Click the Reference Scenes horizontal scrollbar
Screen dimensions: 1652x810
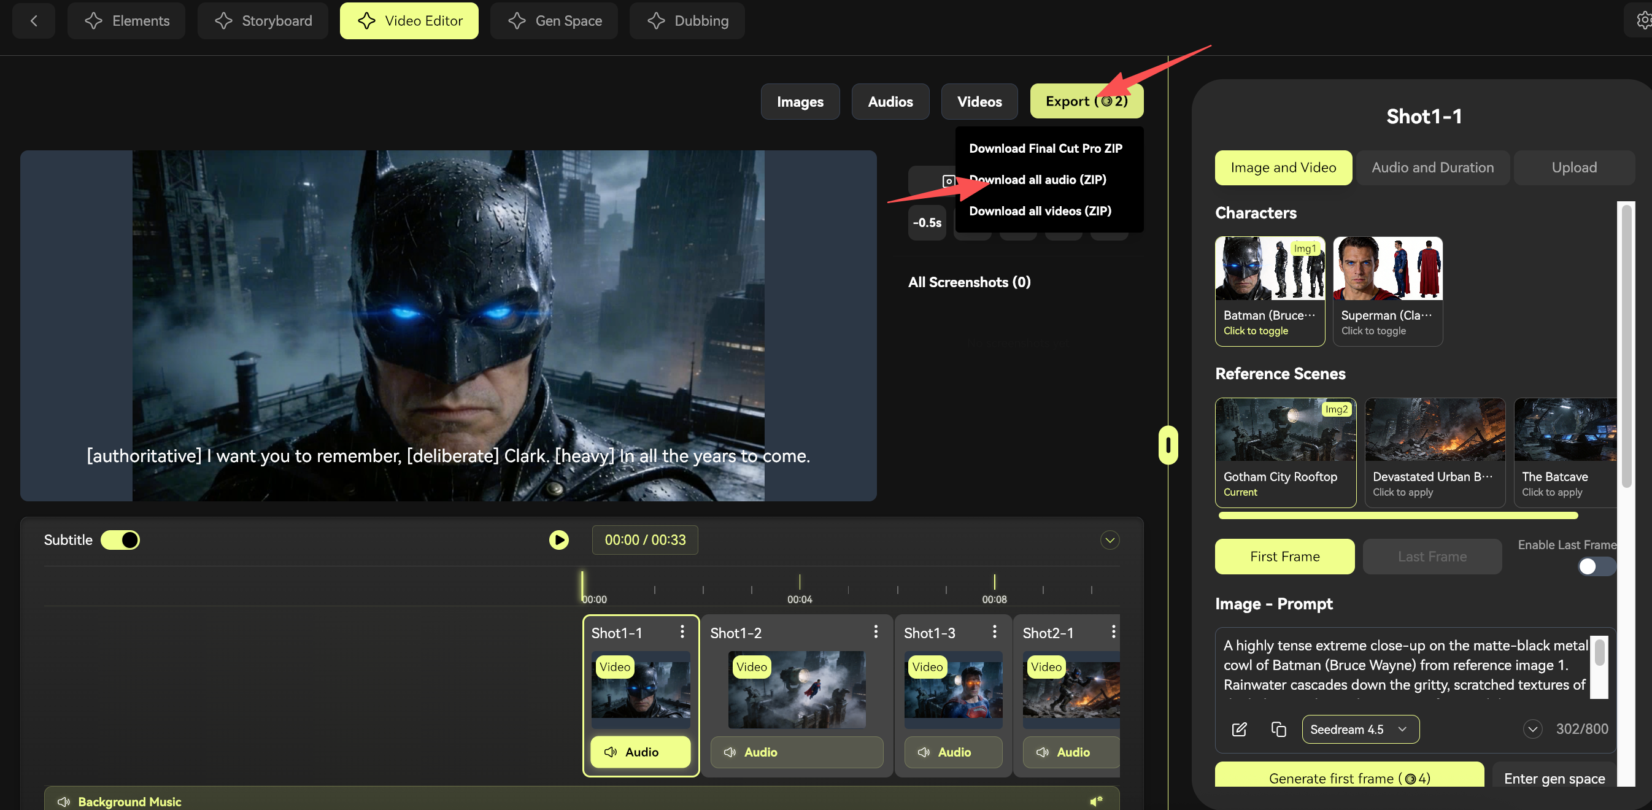[x=1398, y=515]
